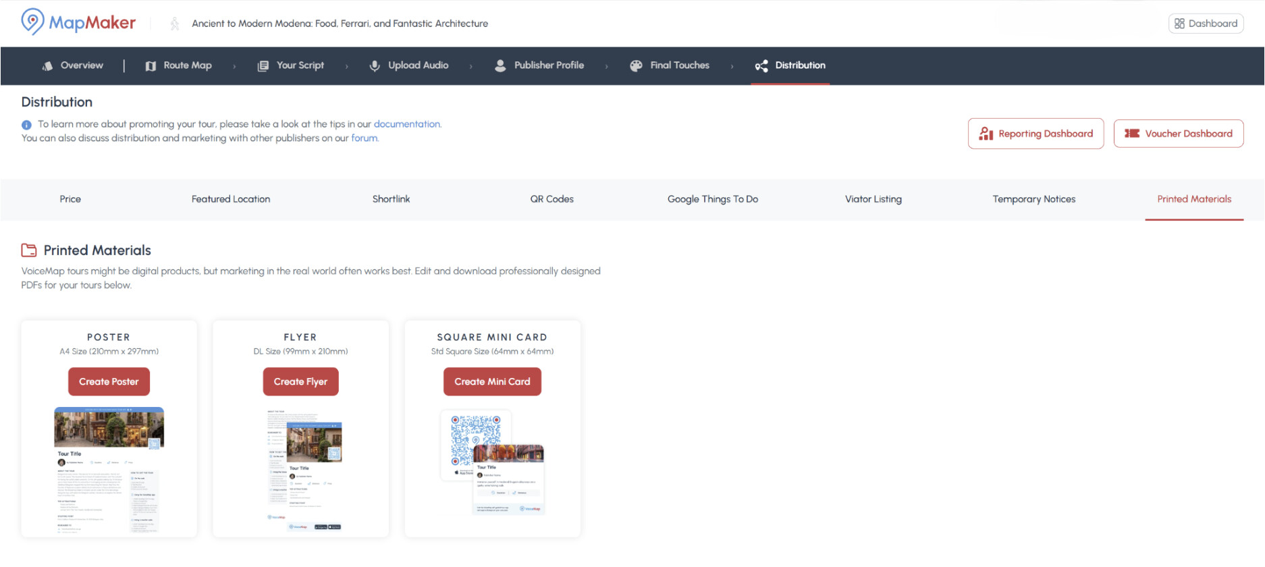Click the Publisher Profile person icon

(x=500, y=65)
